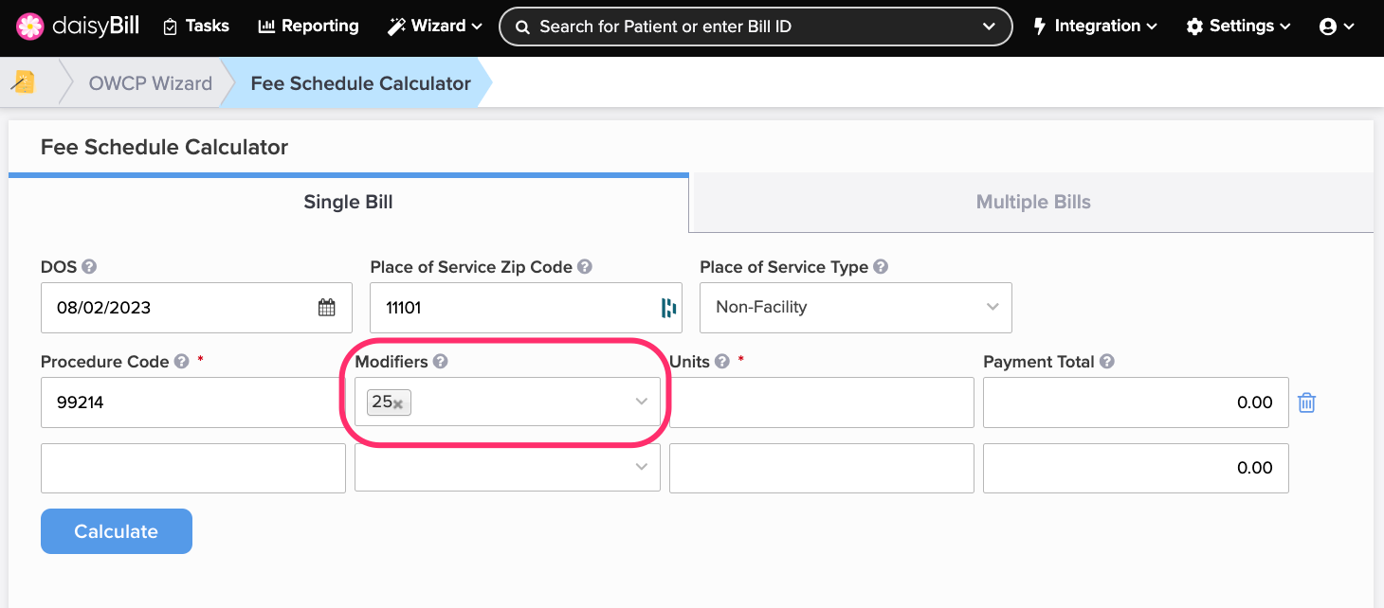Image resolution: width=1384 pixels, height=608 pixels.
Task: Expand the search bar dropdown chevron
Action: [989, 27]
